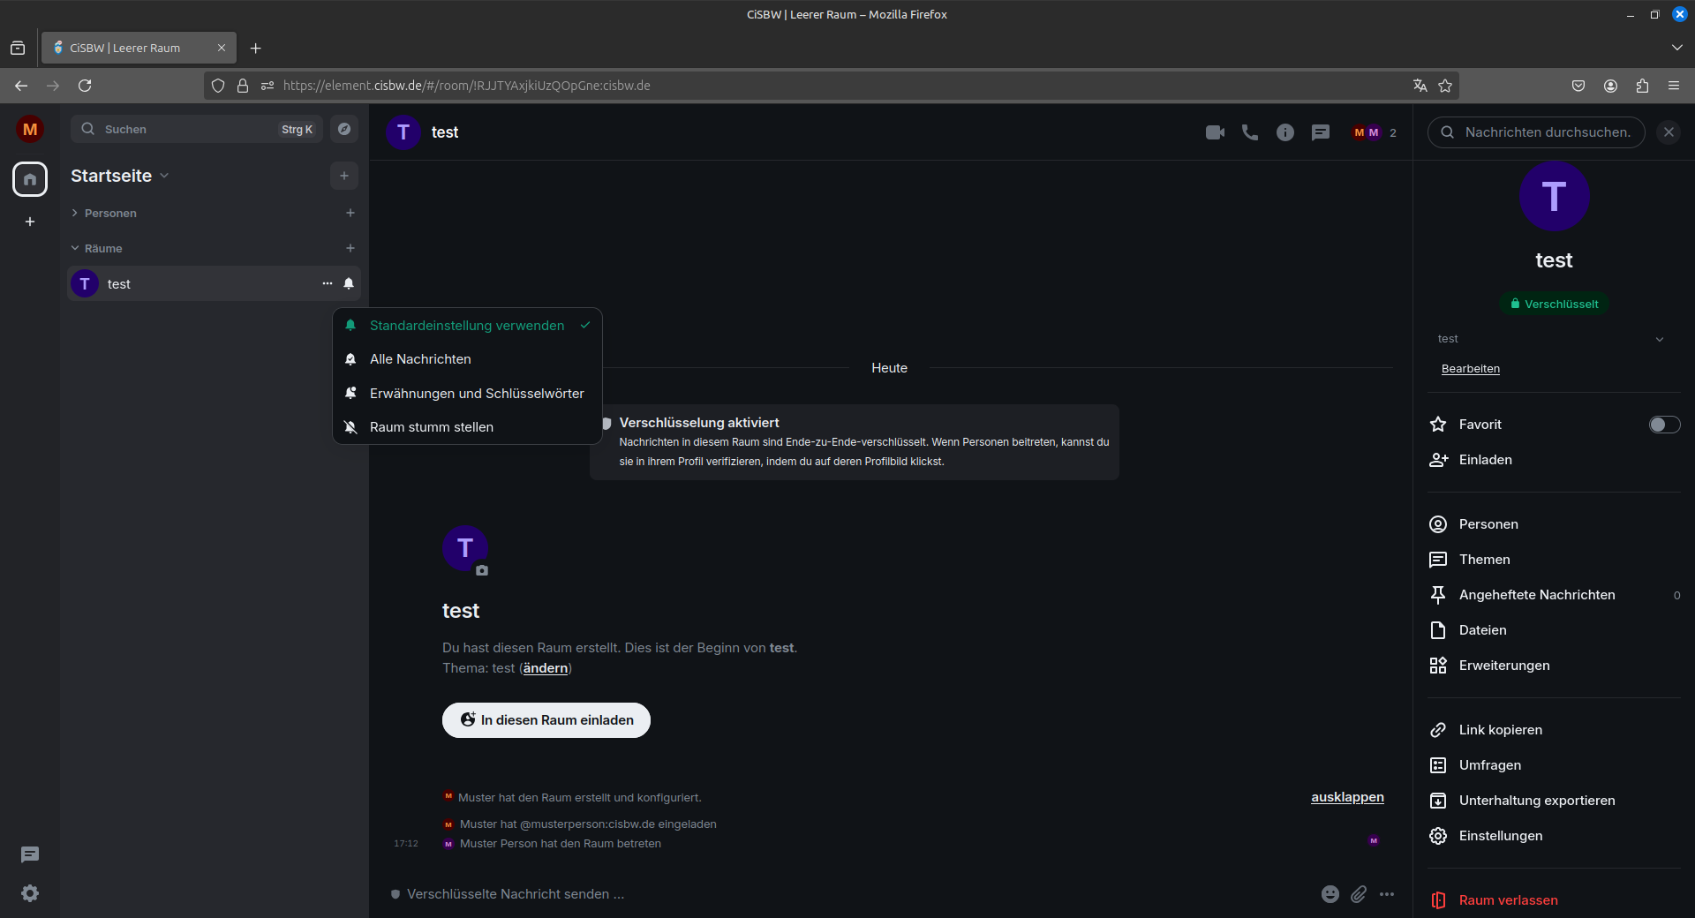This screenshot has height=918, width=1695.
Task: Select Alle Nachrichten notification option
Action: click(420, 359)
